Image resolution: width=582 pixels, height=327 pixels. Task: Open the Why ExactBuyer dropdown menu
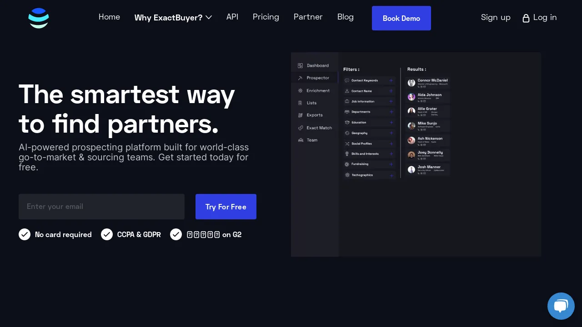point(173,18)
